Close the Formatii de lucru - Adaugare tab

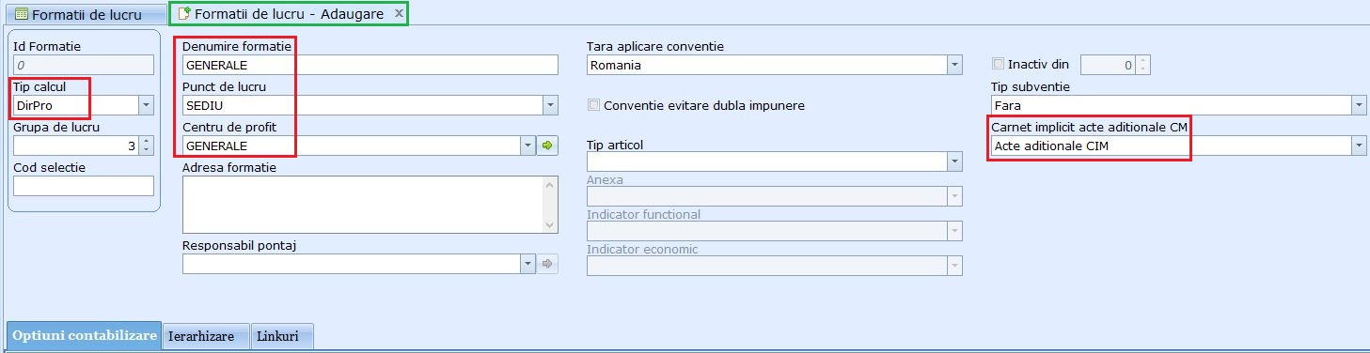[x=399, y=13]
